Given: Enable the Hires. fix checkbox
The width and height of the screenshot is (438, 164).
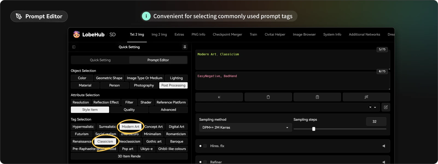Looking at the screenshot, I should 205,146.
